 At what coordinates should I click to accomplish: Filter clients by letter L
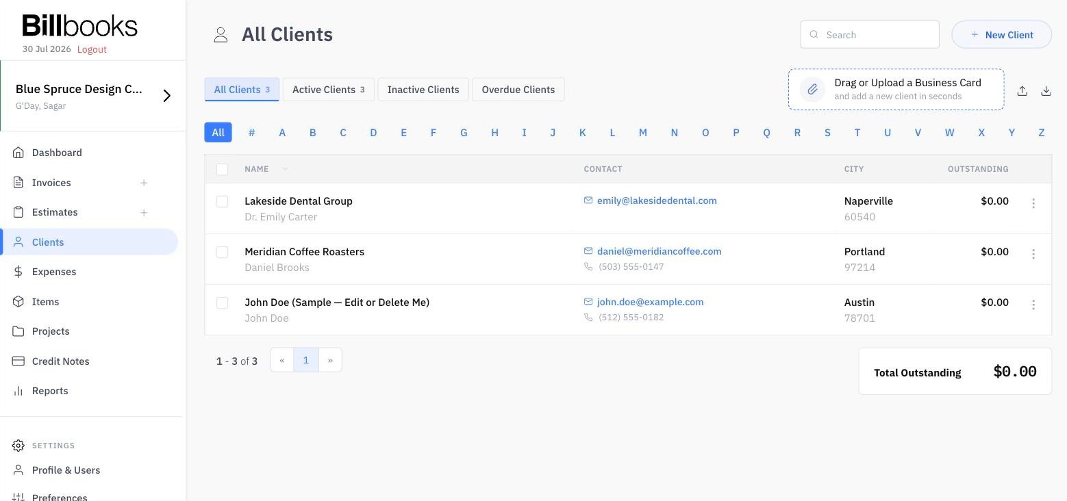(612, 133)
